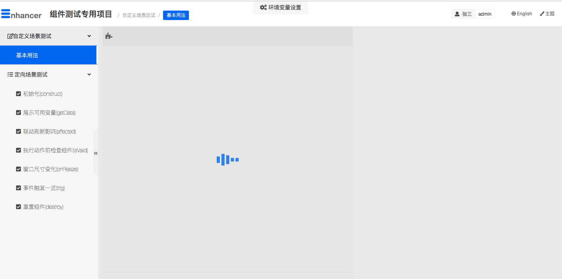Click the user avatar icon beside 张三
The image size is (562, 279).
tap(457, 14)
